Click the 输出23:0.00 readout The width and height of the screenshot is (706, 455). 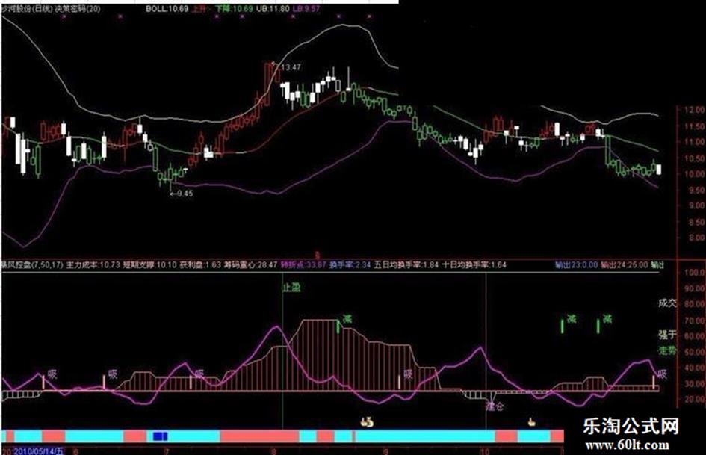[x=576, y=265]
